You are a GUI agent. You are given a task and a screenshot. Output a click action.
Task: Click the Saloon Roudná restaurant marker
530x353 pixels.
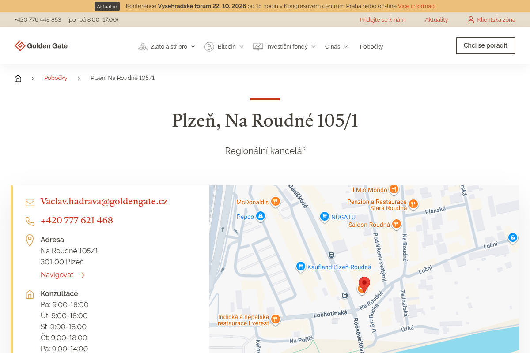(x=397, y=224)
